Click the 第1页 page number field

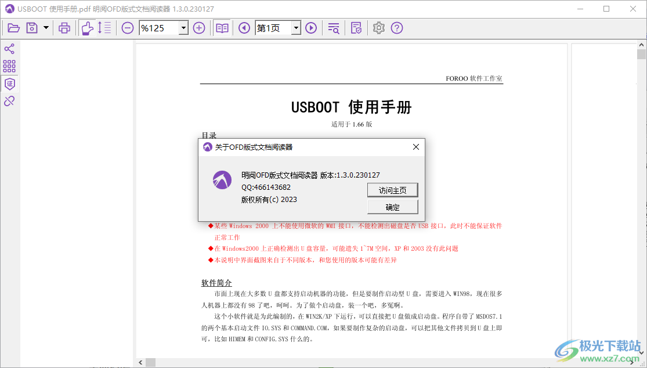[273, 28]
